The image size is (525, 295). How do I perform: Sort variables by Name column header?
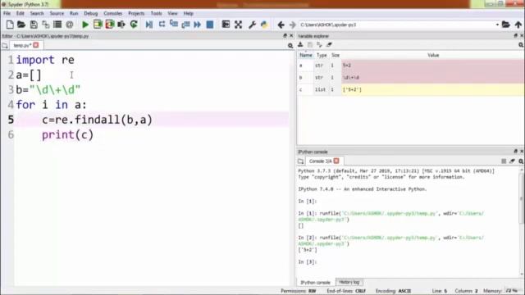[306, 55]
